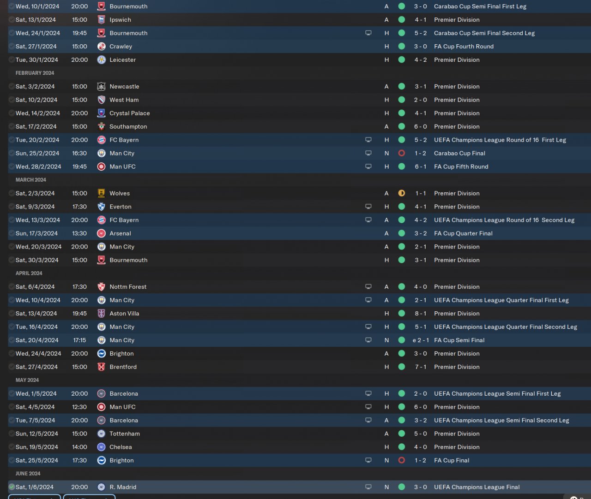Click the TV icon on the Everton match row
Image resolution: width=591 pixels, height=499 pixels.
368,207
